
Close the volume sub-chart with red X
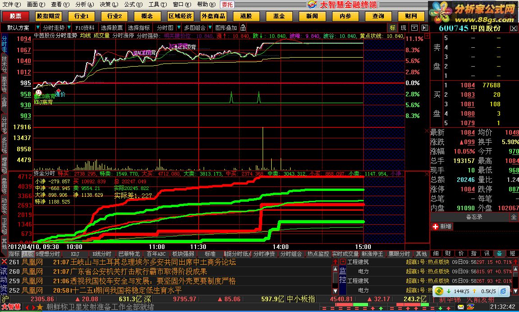(427, 131)
